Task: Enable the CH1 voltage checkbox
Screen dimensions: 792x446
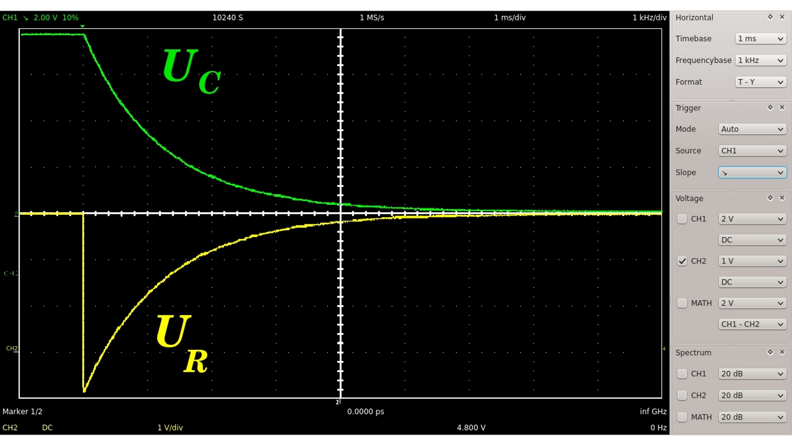Action: coord(682,219)
